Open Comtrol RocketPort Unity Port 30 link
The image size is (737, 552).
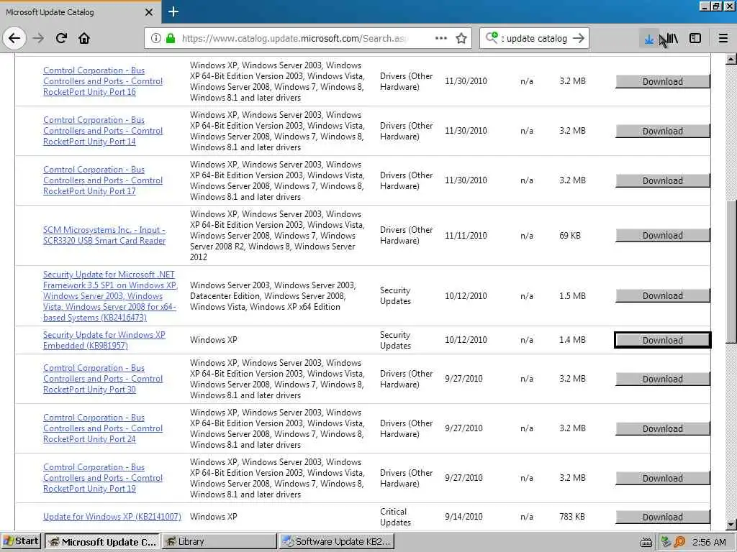(x=103, y=379)
